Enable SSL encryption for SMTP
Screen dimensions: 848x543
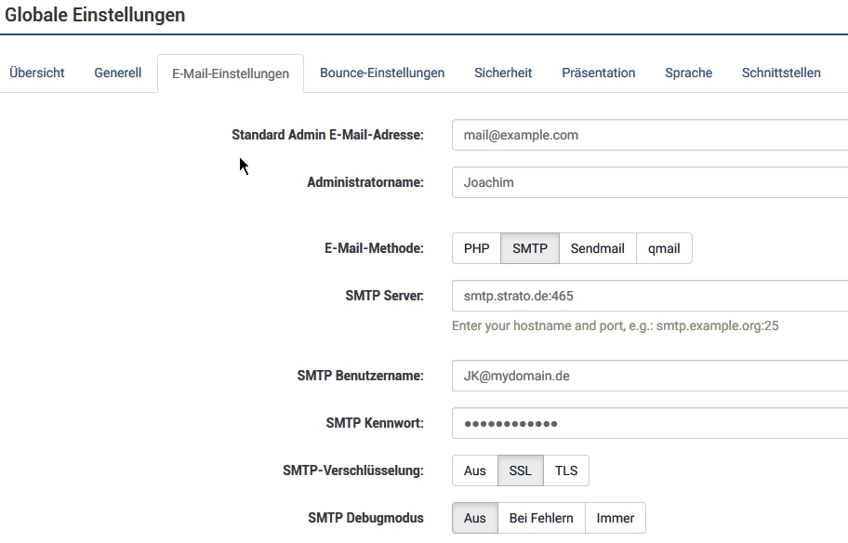click(521, 470)
